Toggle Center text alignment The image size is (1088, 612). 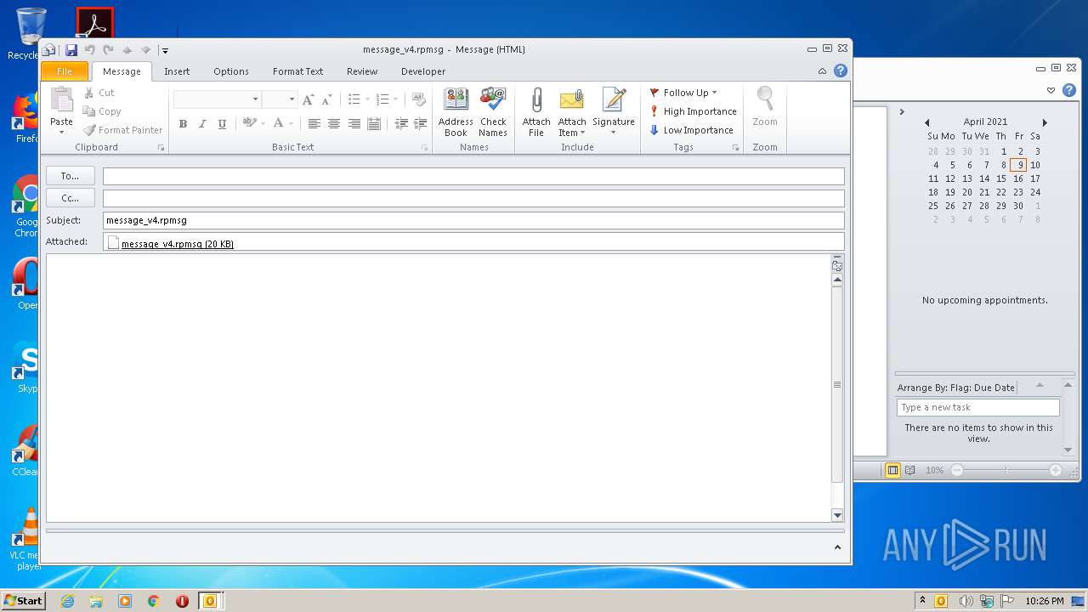click(333, 124)
